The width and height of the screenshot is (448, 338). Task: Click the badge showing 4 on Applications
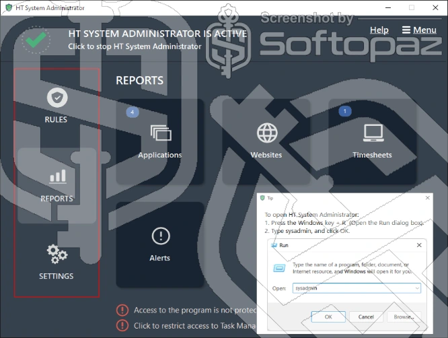133,112
